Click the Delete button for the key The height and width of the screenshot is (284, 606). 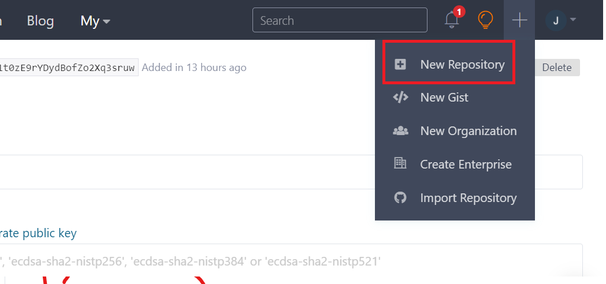557,68
